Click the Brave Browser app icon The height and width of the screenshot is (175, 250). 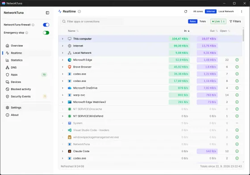[70, 67]
